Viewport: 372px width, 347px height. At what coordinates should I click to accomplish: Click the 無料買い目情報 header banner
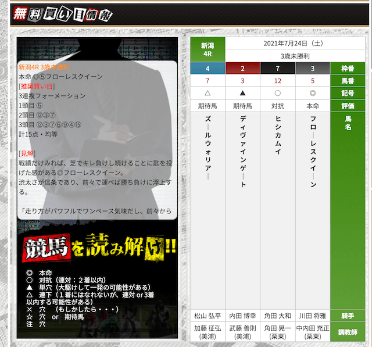click(x=189, y=14)
